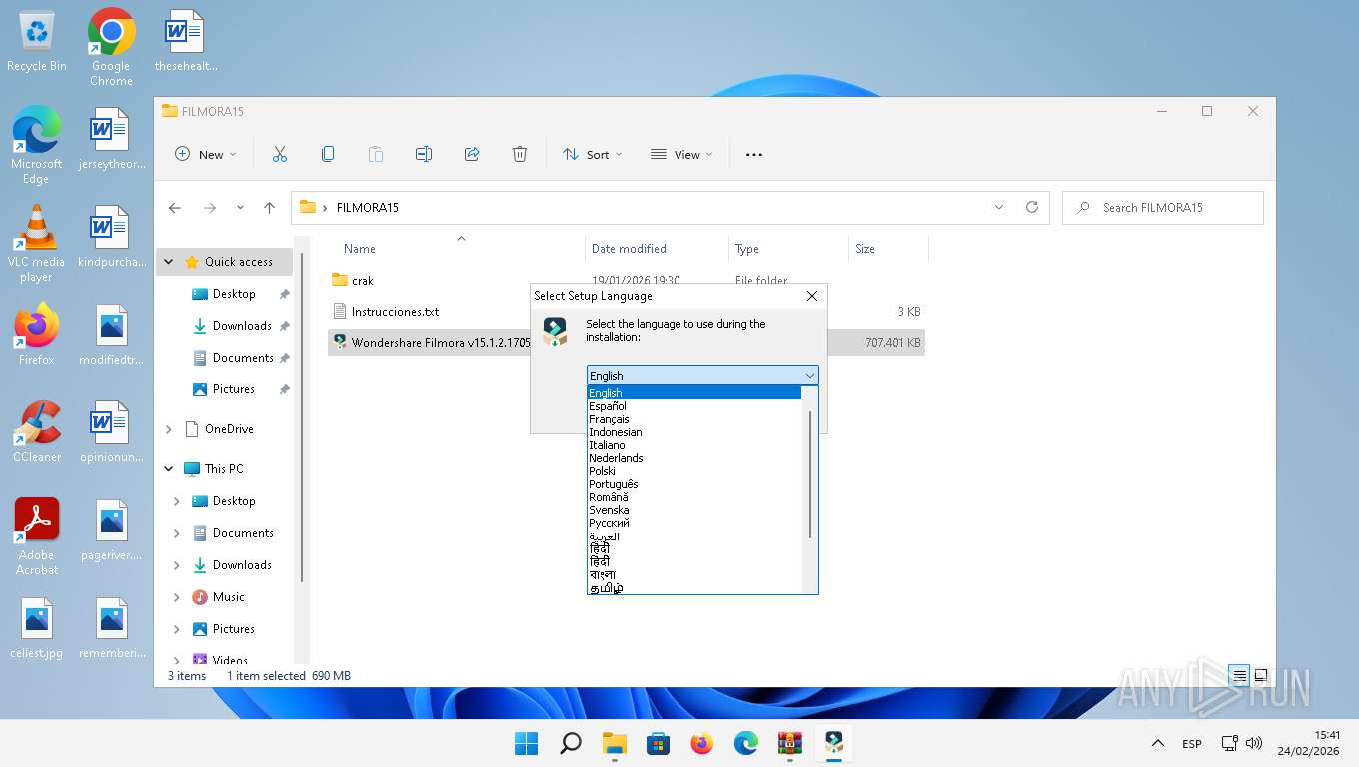Screen dimensions: 1359x767
Task: Open Google Chrome desktop shortcut
Action: (x=111, y=47)
